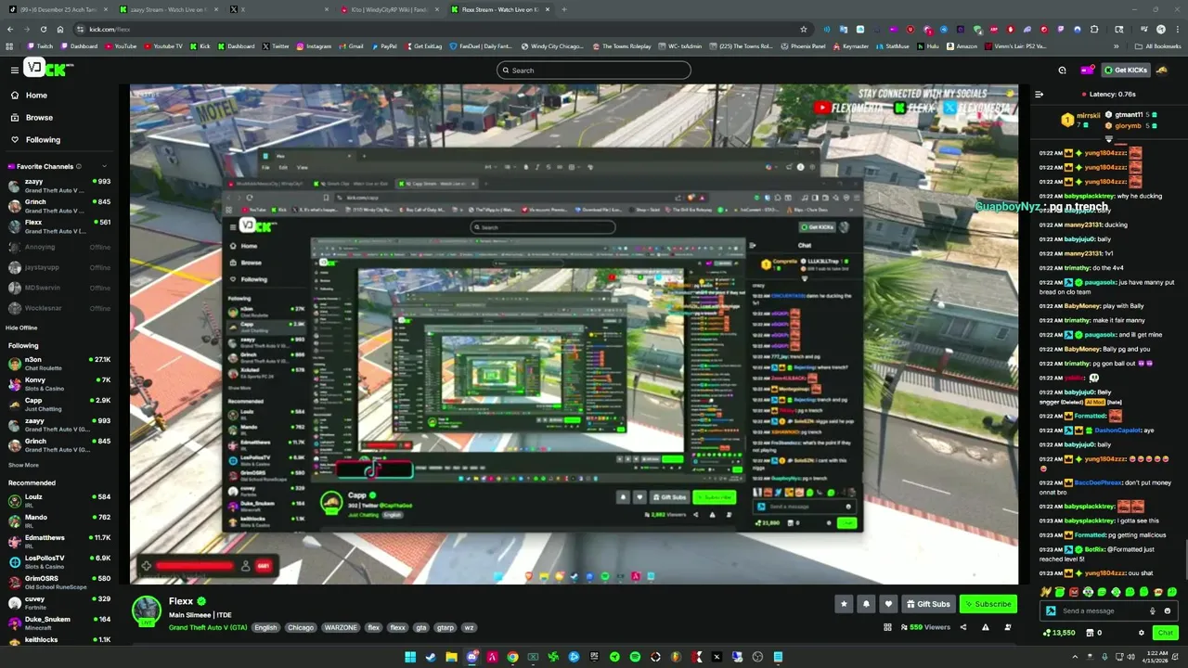Image resolution: width=1188 pixels, height=668 pixels.
Task: Bookmark this page with the star icon
Action: (804, 29)
